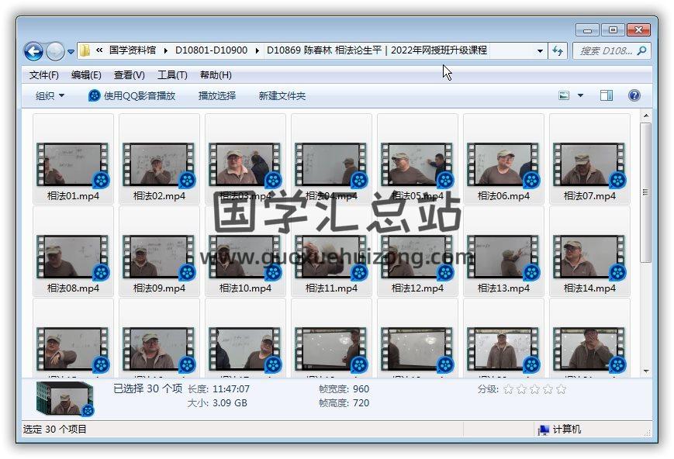Open the 文件(F) menu

(43, 75)
